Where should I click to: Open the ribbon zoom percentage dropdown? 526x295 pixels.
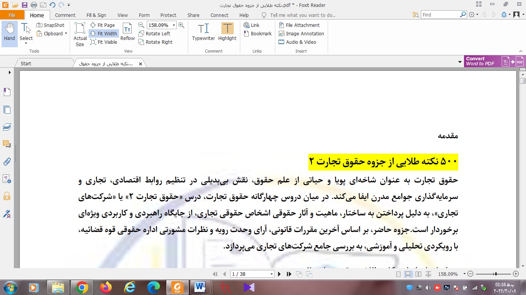(x=174, y=25)
